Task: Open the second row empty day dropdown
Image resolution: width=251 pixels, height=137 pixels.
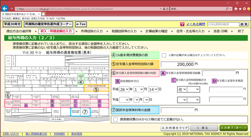Action: tap(146, 100)
